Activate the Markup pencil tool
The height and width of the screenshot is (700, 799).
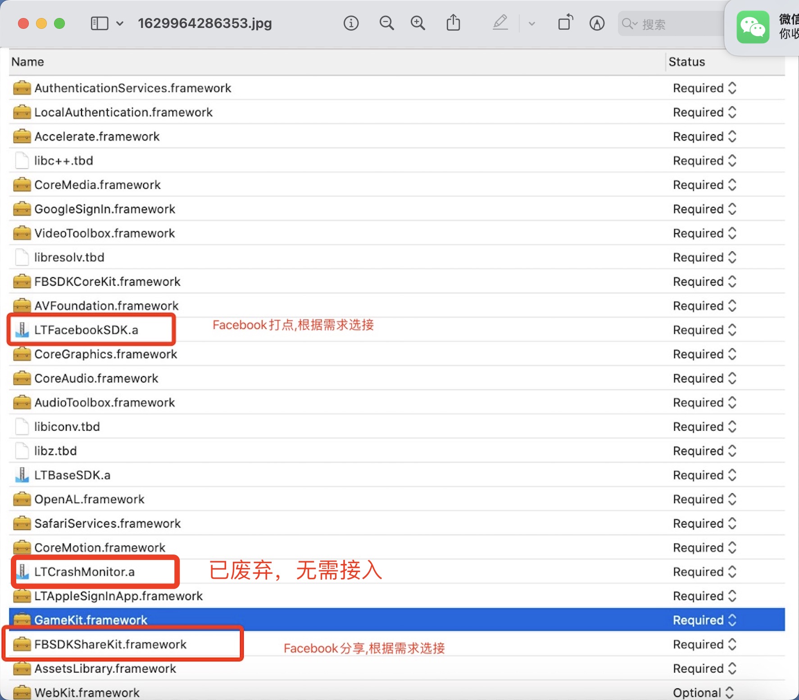[500, 23]
